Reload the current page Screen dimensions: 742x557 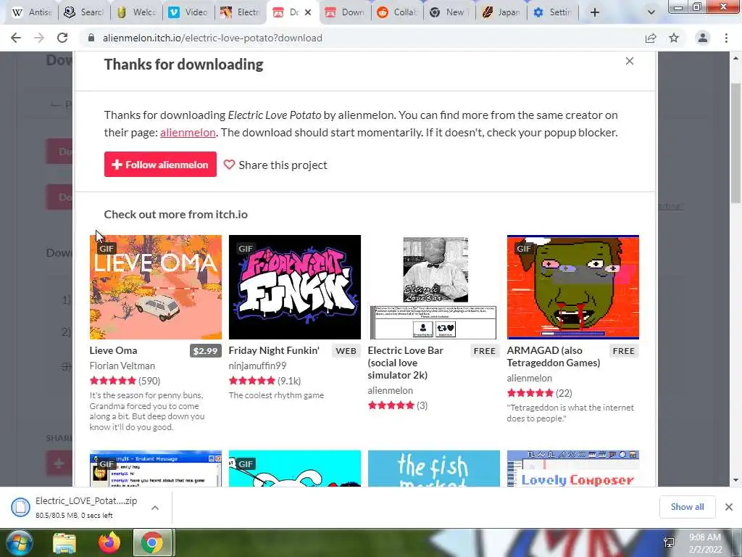click(62, 38)
